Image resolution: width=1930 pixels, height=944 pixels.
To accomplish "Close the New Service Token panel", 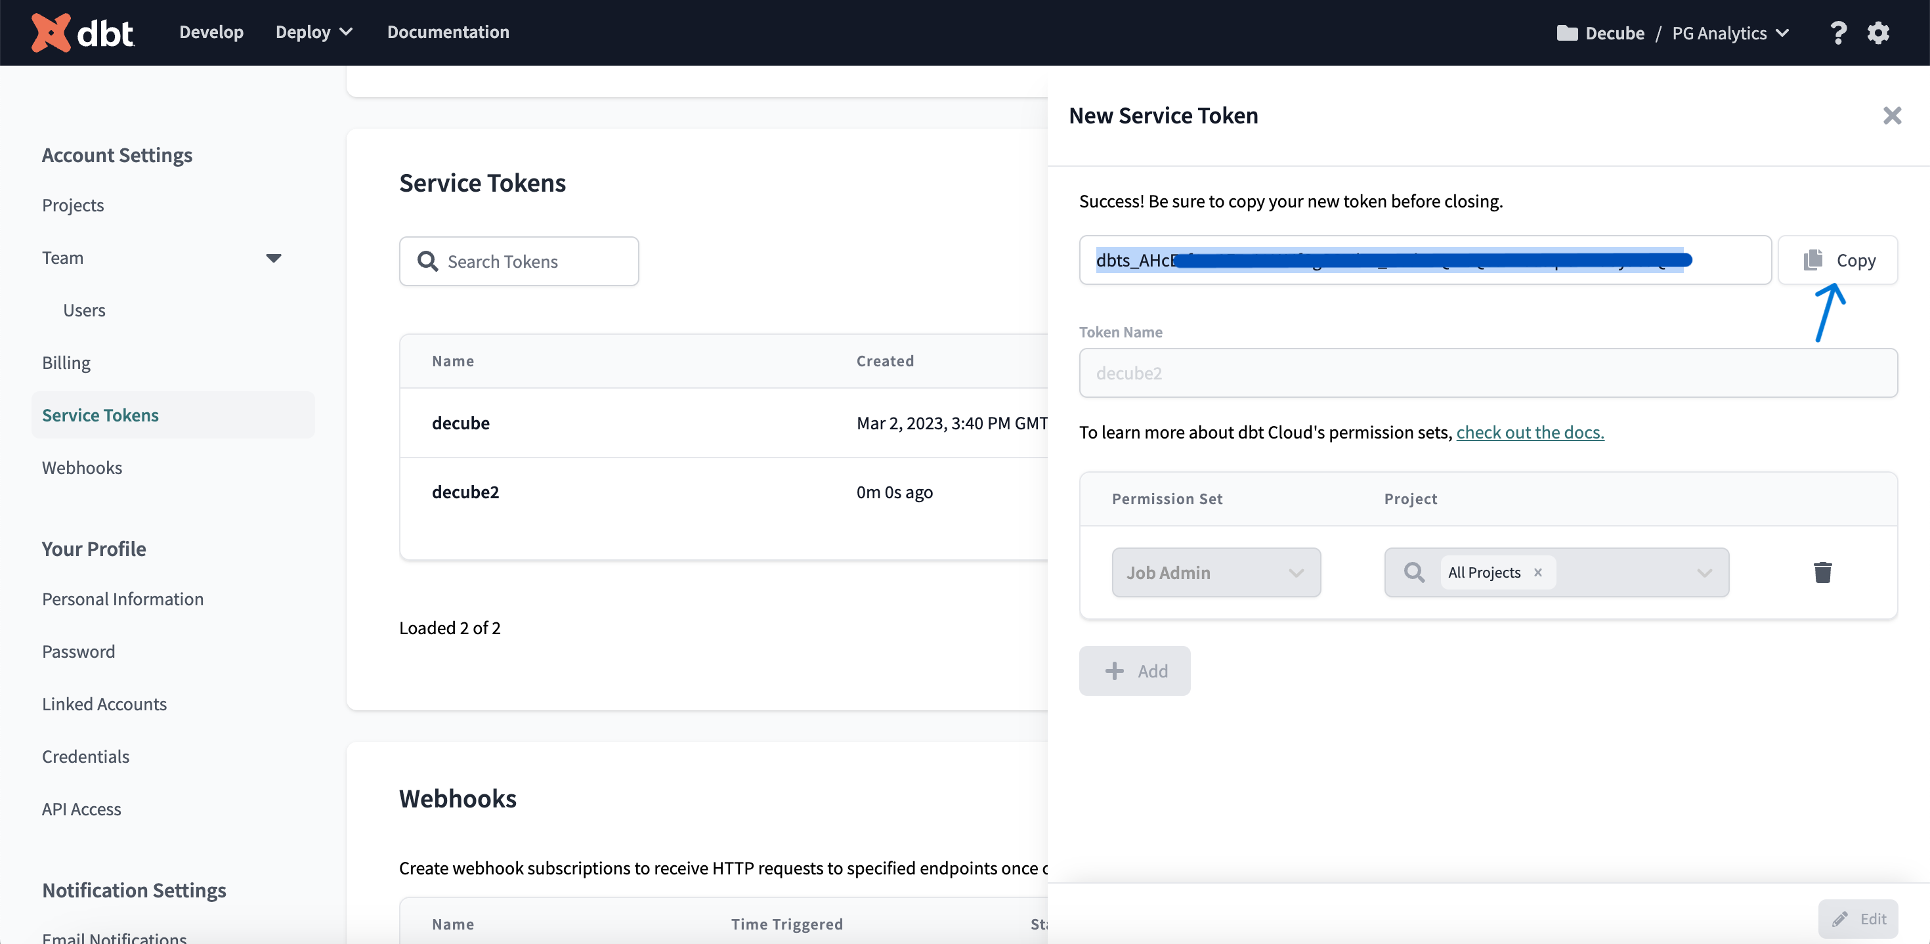I will [1892, 116].
